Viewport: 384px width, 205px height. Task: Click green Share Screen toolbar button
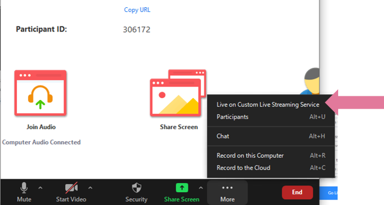coord(182,192)
